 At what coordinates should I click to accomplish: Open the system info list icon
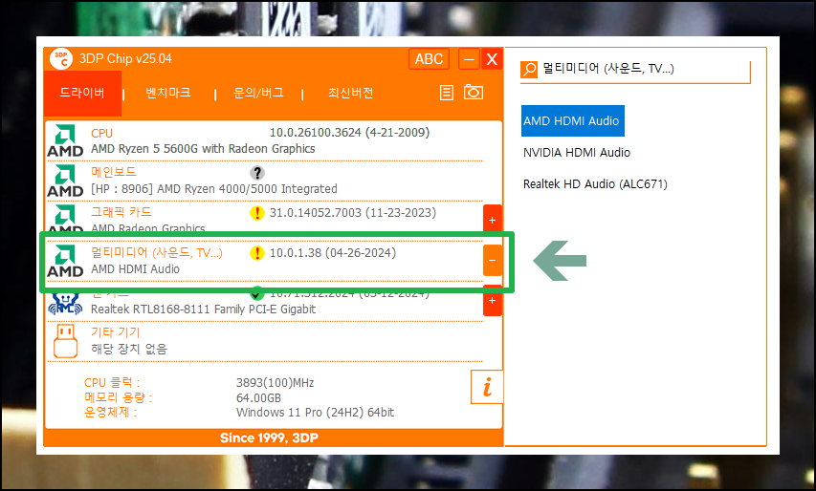pyautogui.click(x=447, y=93)
